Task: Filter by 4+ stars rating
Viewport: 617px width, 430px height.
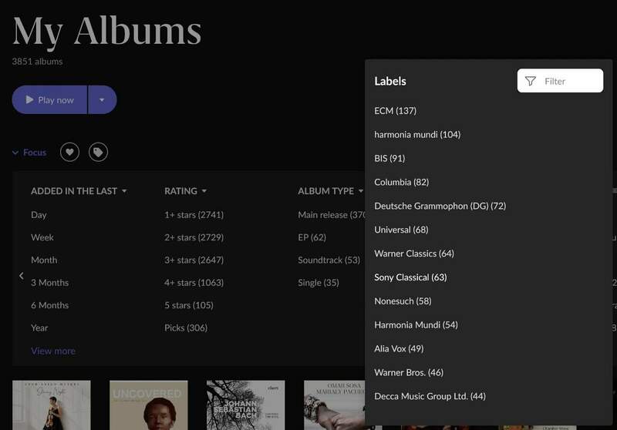Action: click(194, 283)
